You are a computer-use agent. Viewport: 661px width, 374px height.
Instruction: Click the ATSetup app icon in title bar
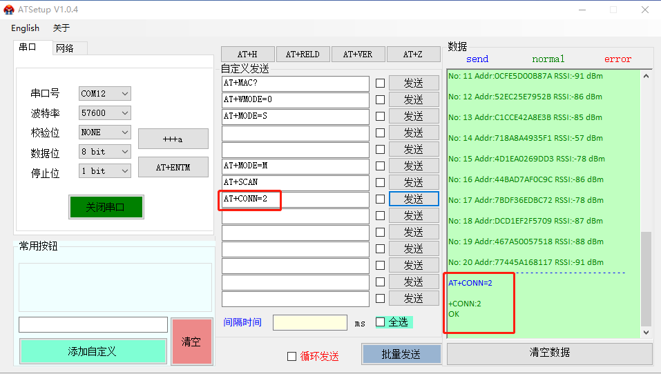[9, 10]
